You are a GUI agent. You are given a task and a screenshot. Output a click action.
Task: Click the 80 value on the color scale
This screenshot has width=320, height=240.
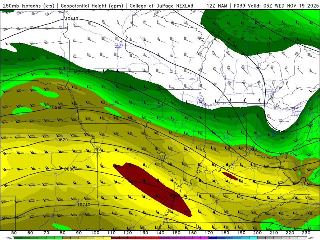point(63,233)
